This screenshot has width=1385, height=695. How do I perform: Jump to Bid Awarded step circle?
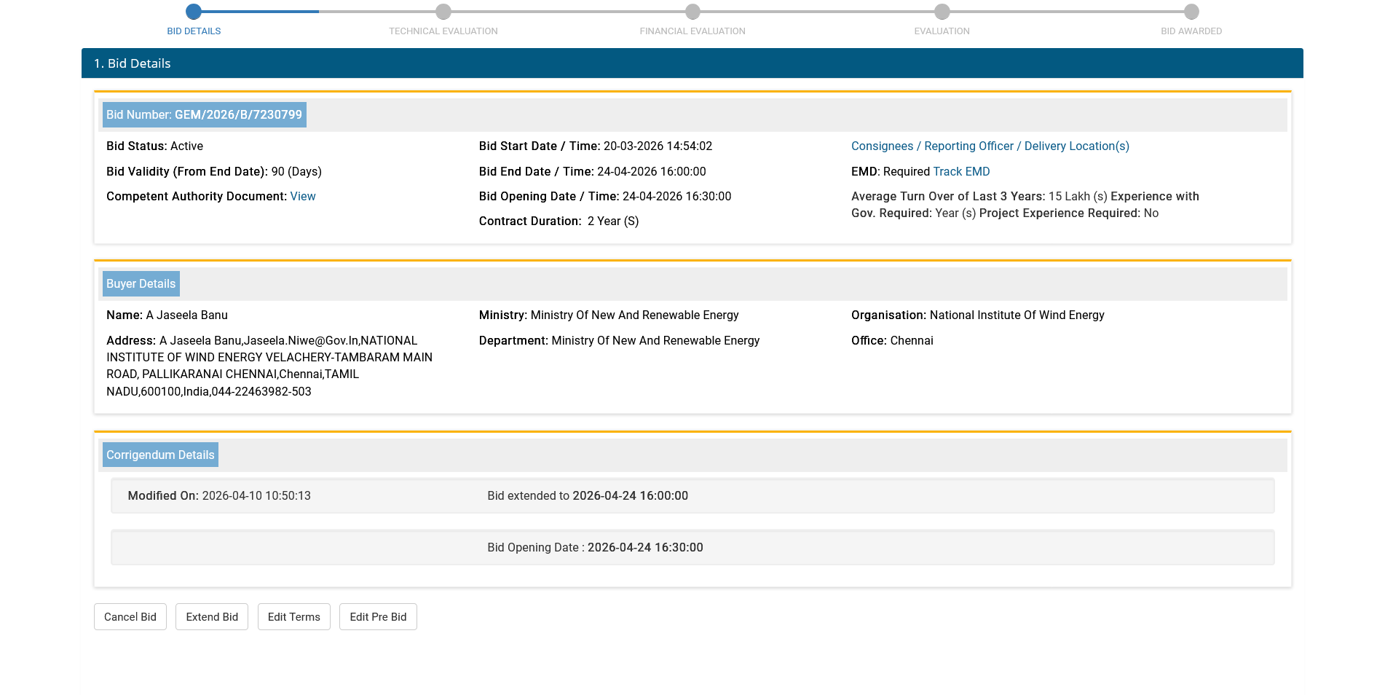coord(1191,12)
